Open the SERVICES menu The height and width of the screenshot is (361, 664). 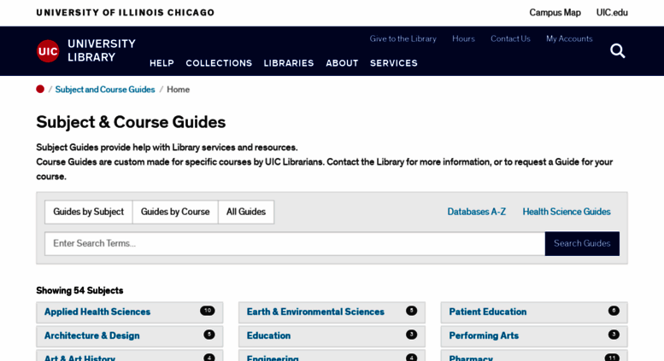click(x=394, y=63)
